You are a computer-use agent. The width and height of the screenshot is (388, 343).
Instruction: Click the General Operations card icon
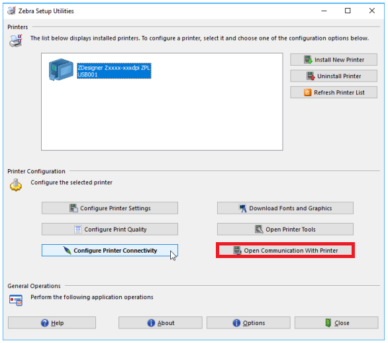[16, 300]
